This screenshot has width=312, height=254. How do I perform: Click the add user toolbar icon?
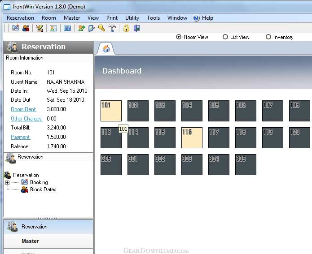(81, 28)
